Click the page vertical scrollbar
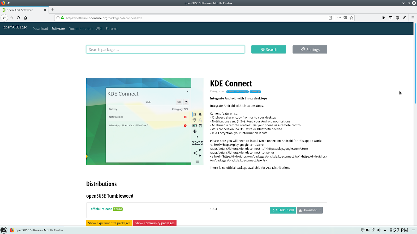The image size is (417, 234). coord(415,63)
